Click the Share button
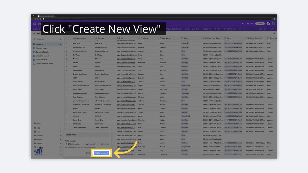Screen dimensions: 308x173 point(260,24)
